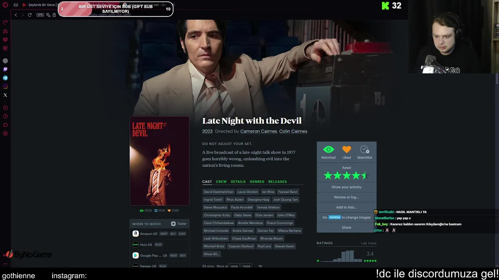
Task: Click Amazon US DISC button
Action: click(182, 234)
